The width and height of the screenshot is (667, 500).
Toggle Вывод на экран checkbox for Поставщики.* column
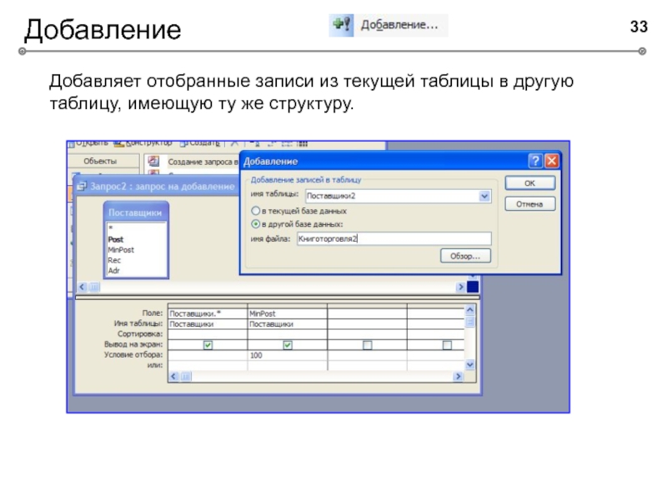[x=208, y=345]
